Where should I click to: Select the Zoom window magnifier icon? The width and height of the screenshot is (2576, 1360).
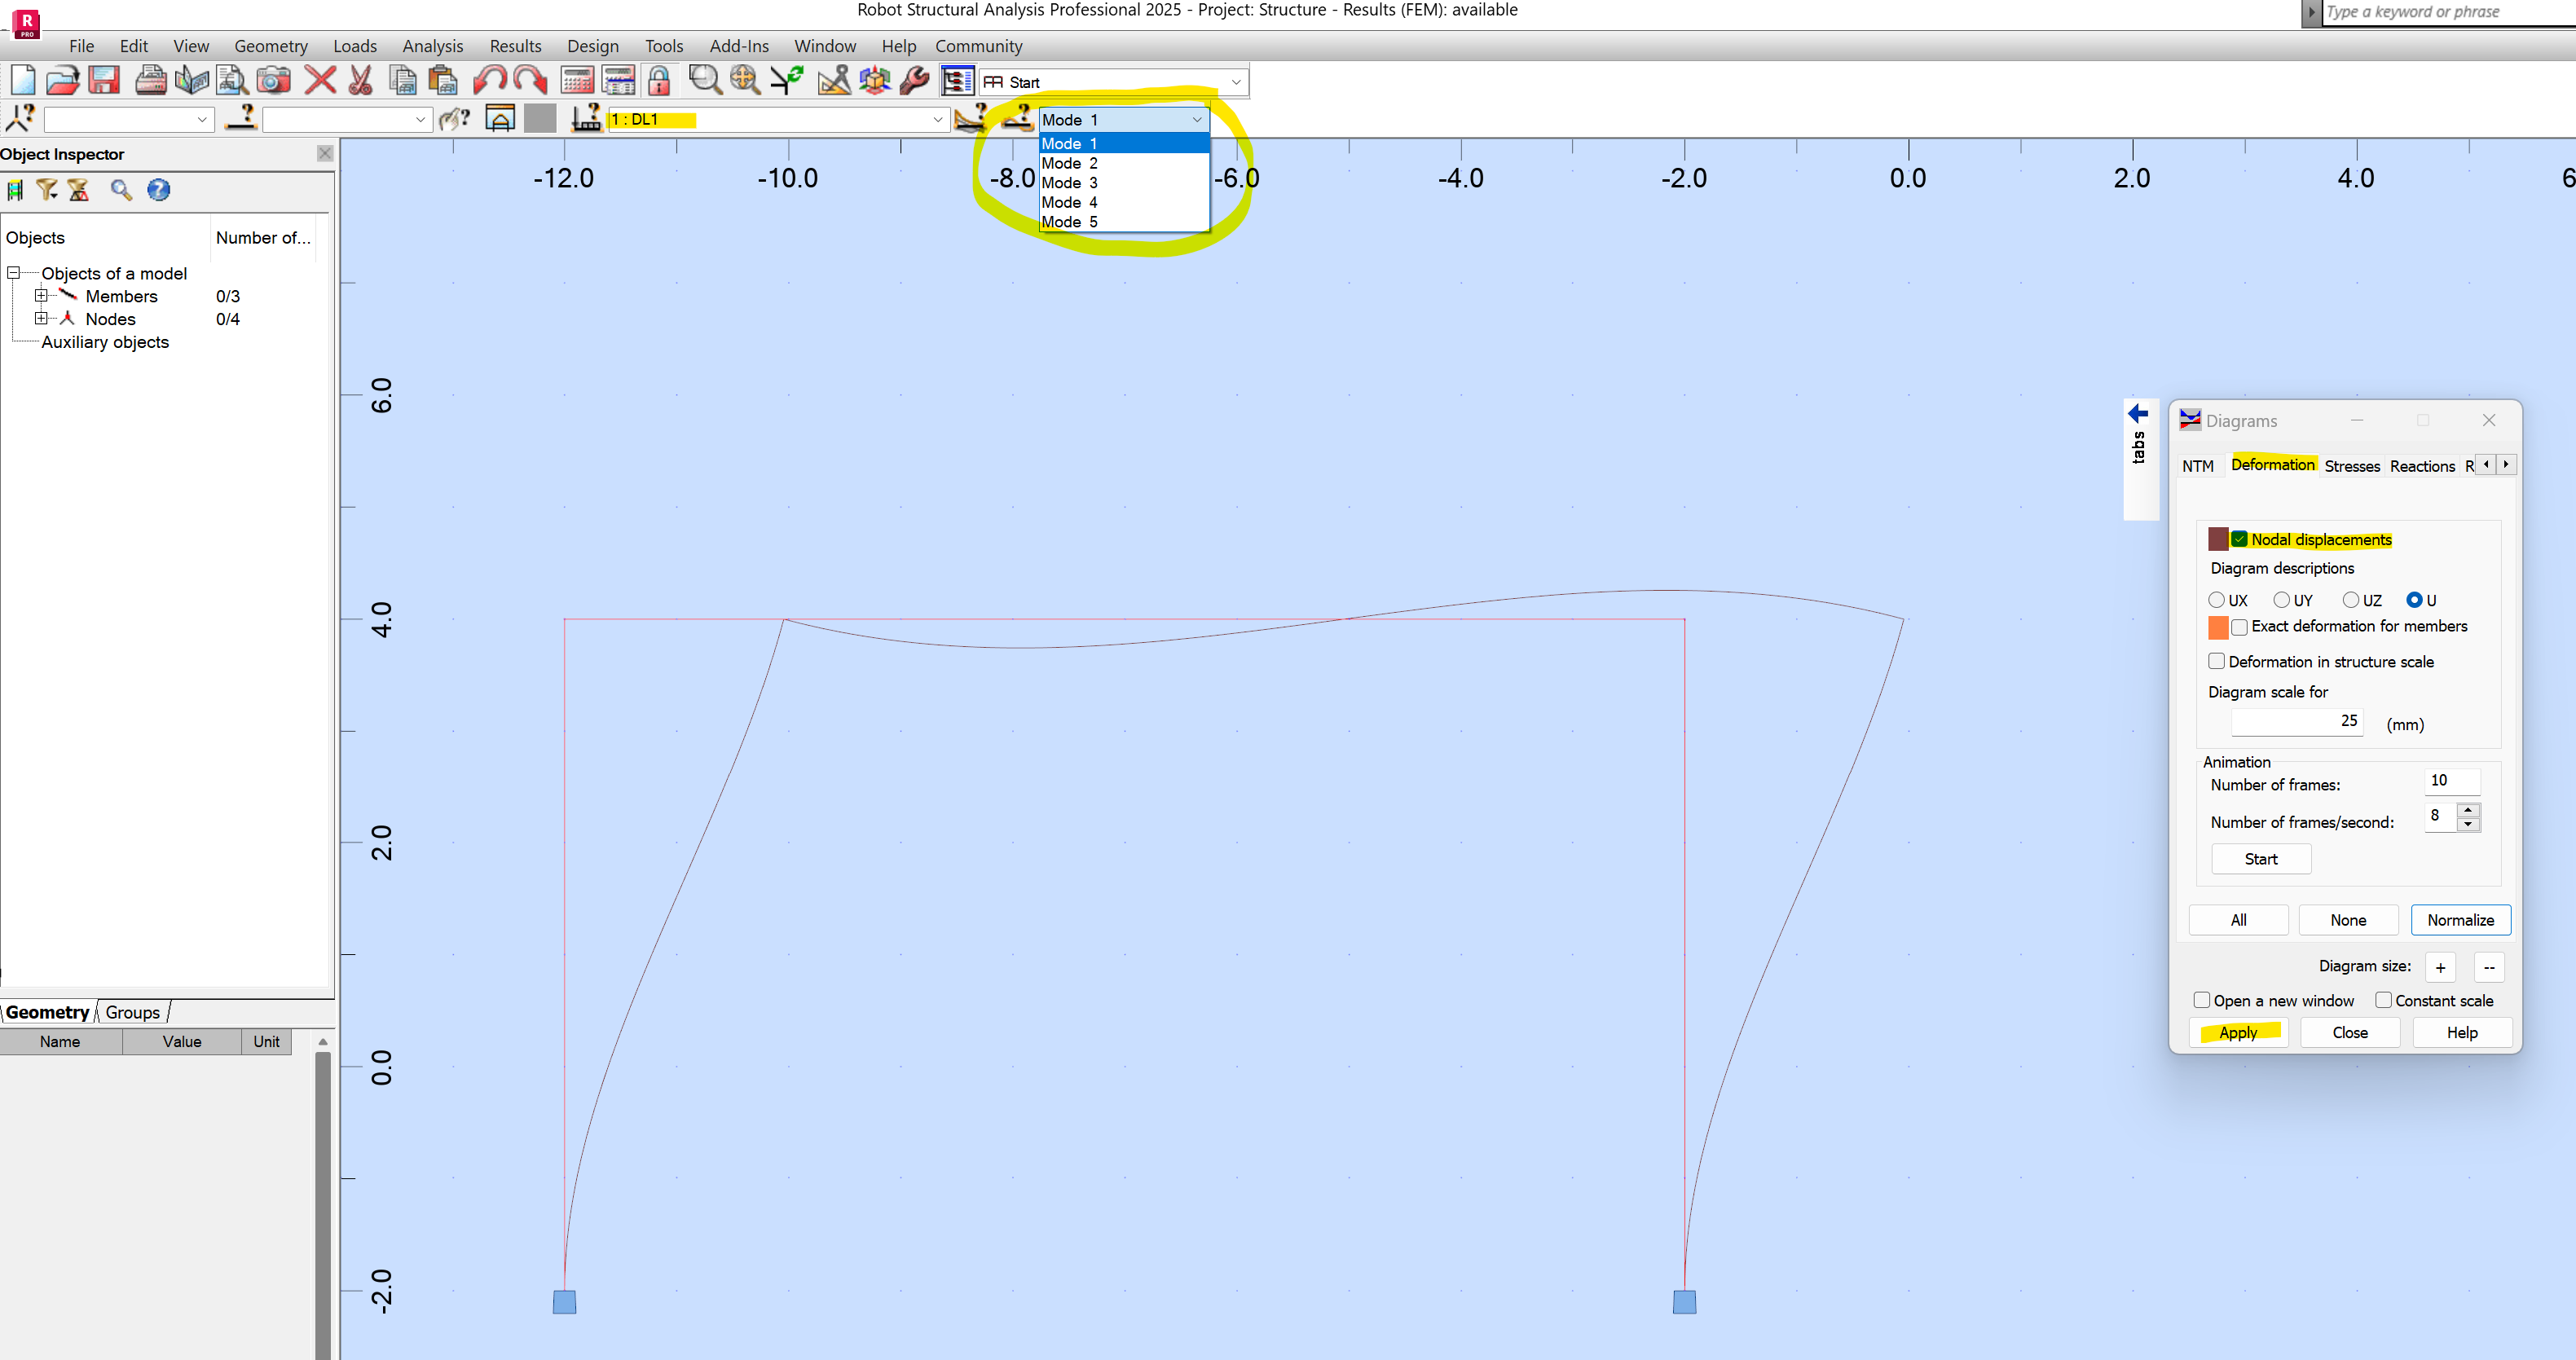[x=705, y=80]
